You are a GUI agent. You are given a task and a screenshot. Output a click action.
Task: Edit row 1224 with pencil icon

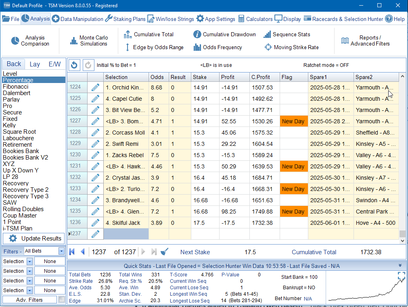point(96,87)
